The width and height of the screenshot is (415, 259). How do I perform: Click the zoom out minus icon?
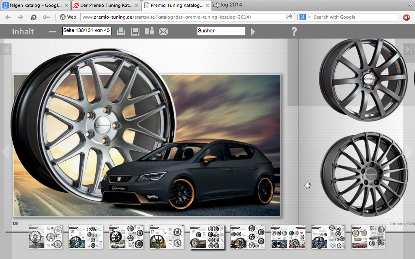point(52,32)
